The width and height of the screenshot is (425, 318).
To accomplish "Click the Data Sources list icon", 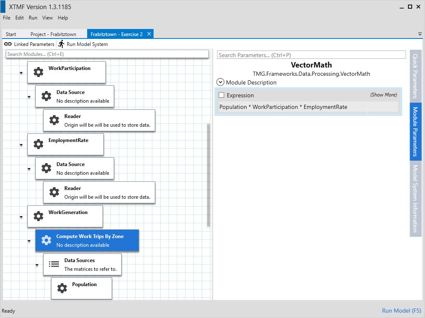I will (x=54, y=264).
